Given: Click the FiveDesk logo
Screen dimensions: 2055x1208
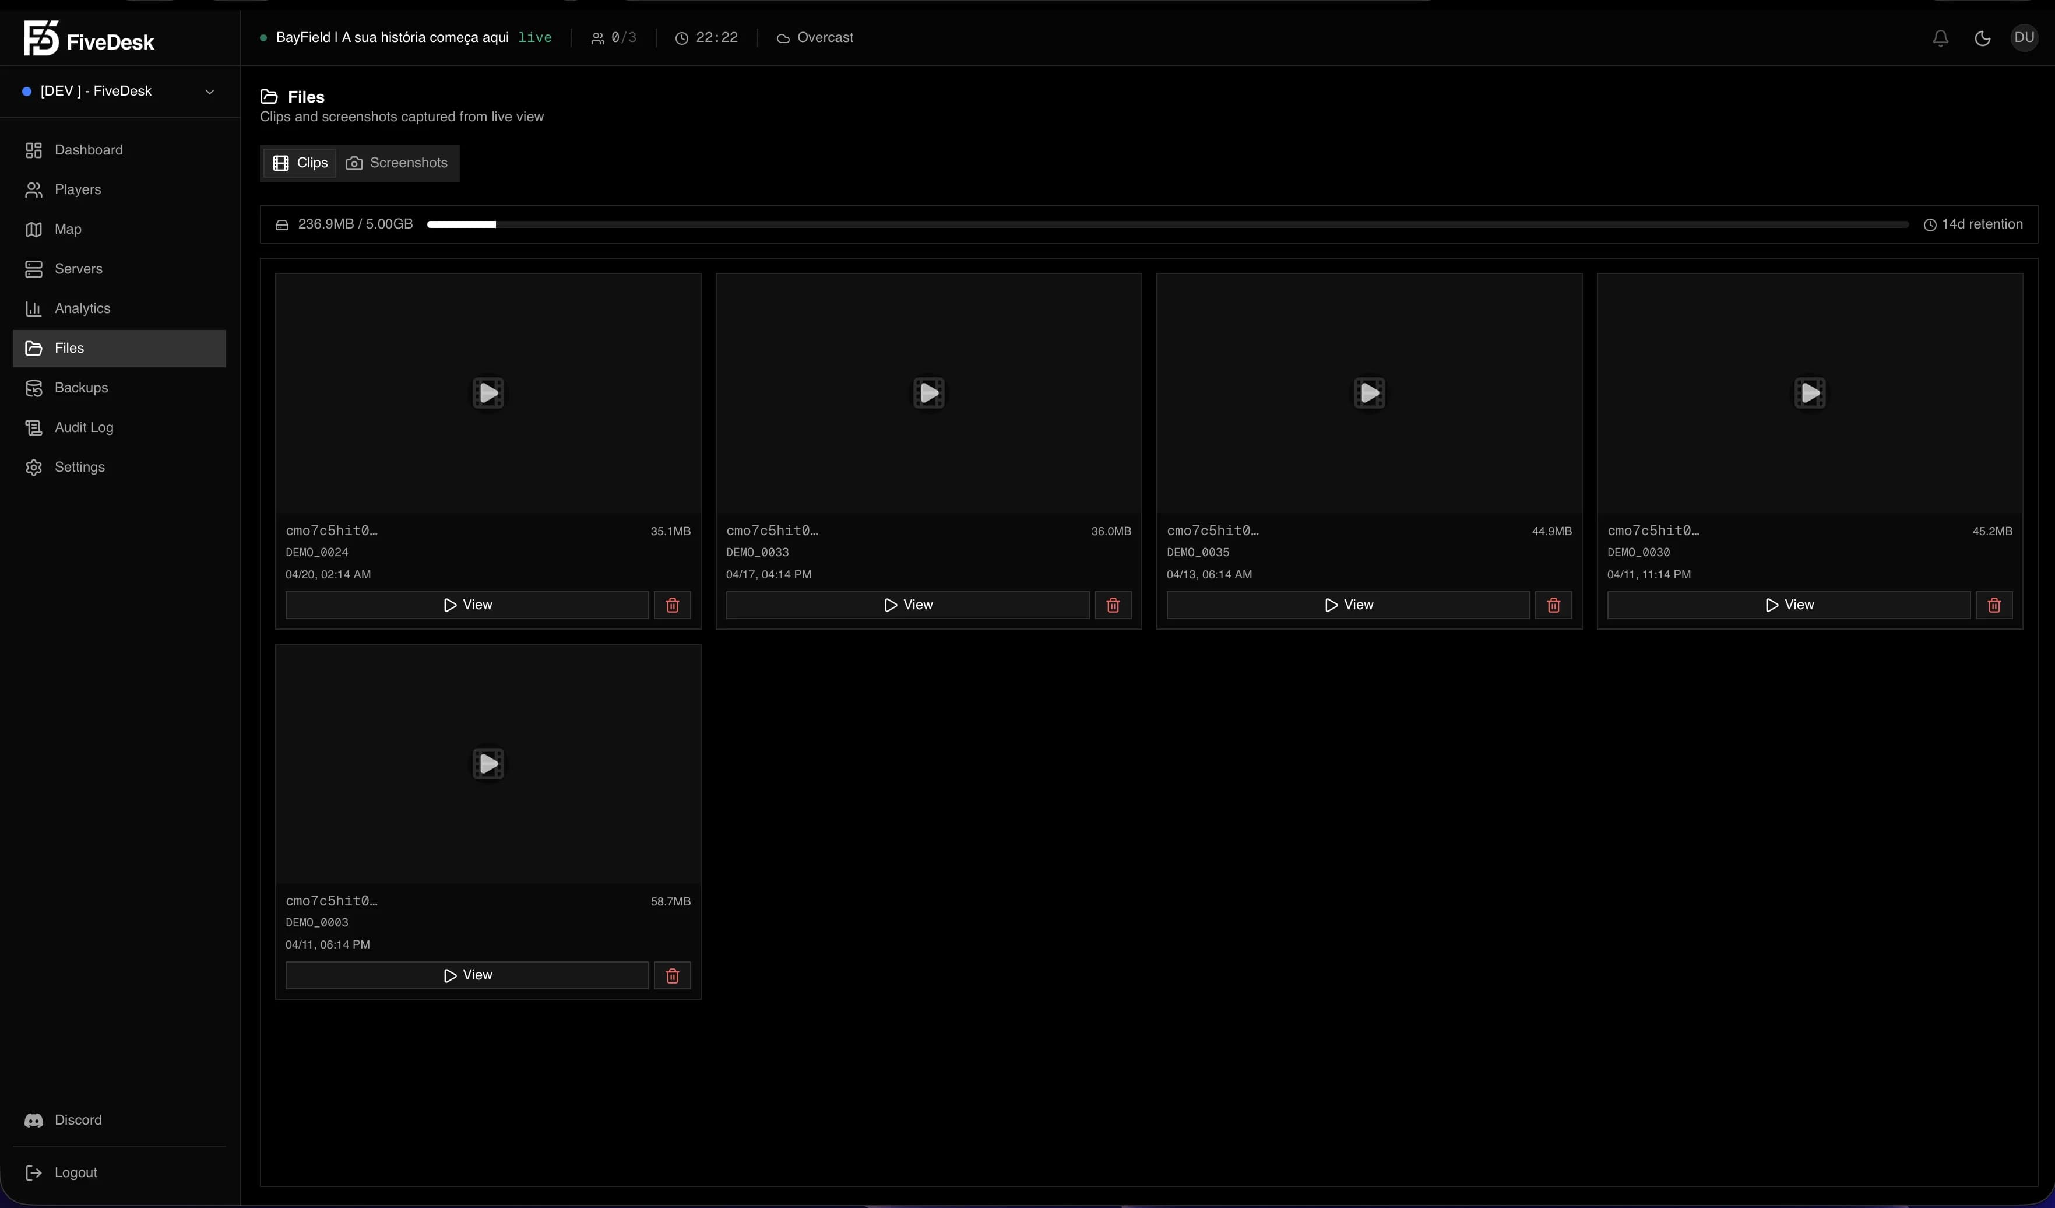Looking at the screenshot, I should click(89, 38).
